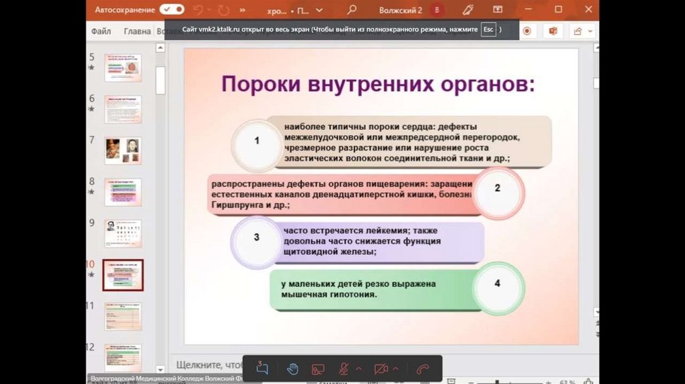End the call with red phone icon

[x=422, y=369]
